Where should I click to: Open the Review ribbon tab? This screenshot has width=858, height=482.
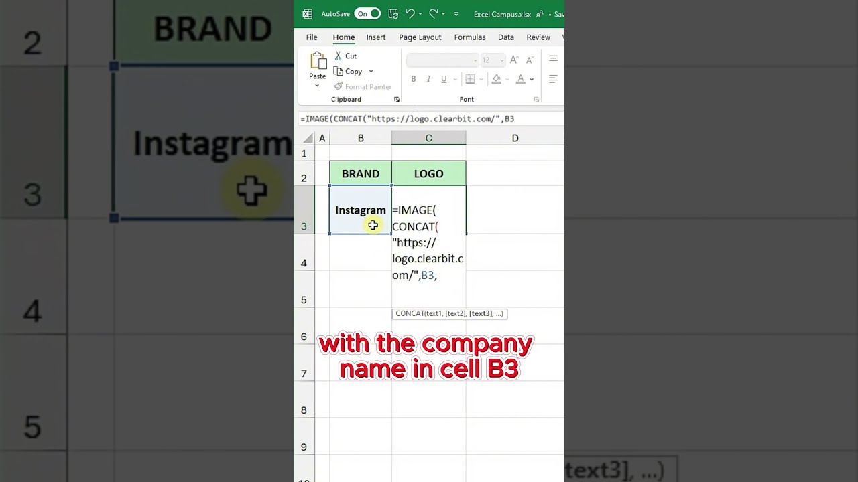pos(538,37)
